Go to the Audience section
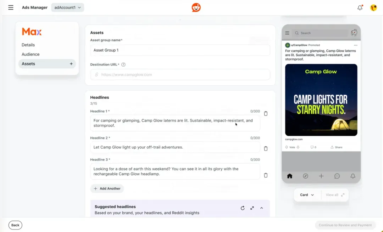The height and width of the screenshot is (232, 383). point(30,54)
